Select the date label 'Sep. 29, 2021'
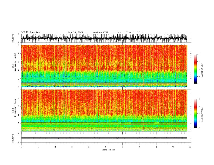The width and height of the screenshot is (214, 165). point(75,32)
